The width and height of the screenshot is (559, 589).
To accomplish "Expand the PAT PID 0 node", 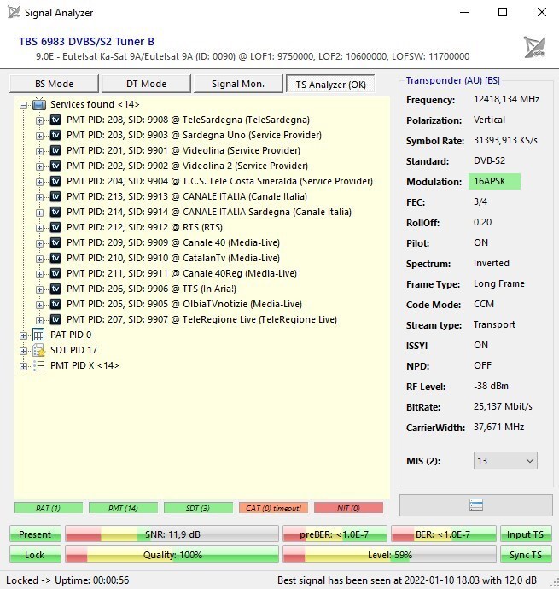I will coord(23,335).
